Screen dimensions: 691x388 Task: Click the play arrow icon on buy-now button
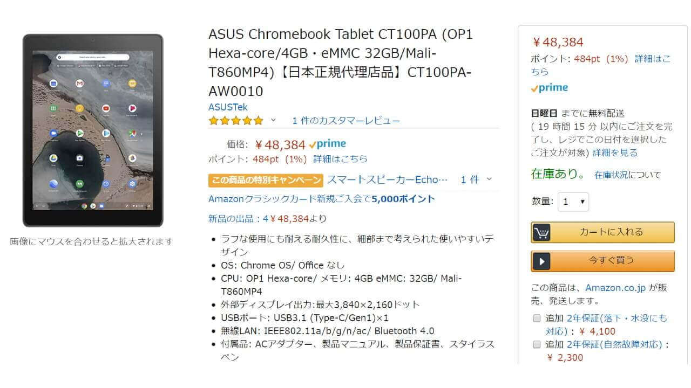click(541, 261)
